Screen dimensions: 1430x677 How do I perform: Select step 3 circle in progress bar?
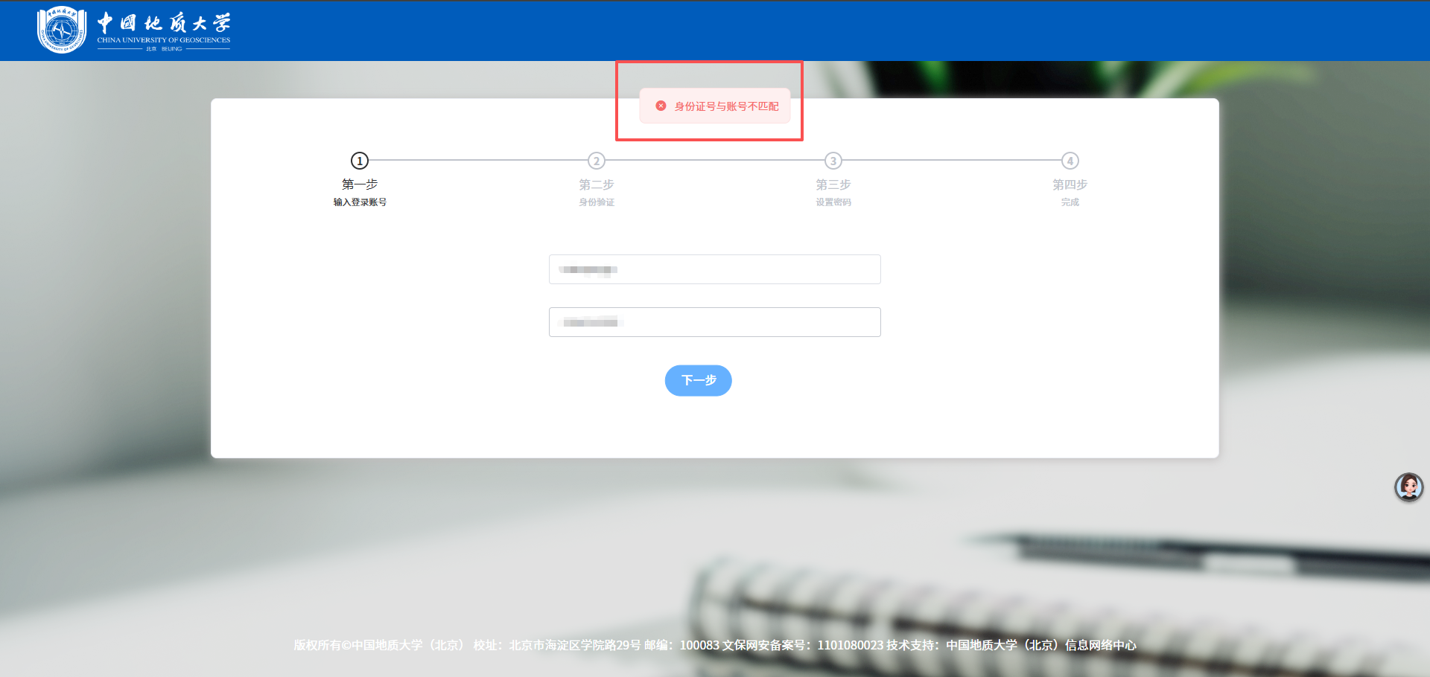(833, 161)
